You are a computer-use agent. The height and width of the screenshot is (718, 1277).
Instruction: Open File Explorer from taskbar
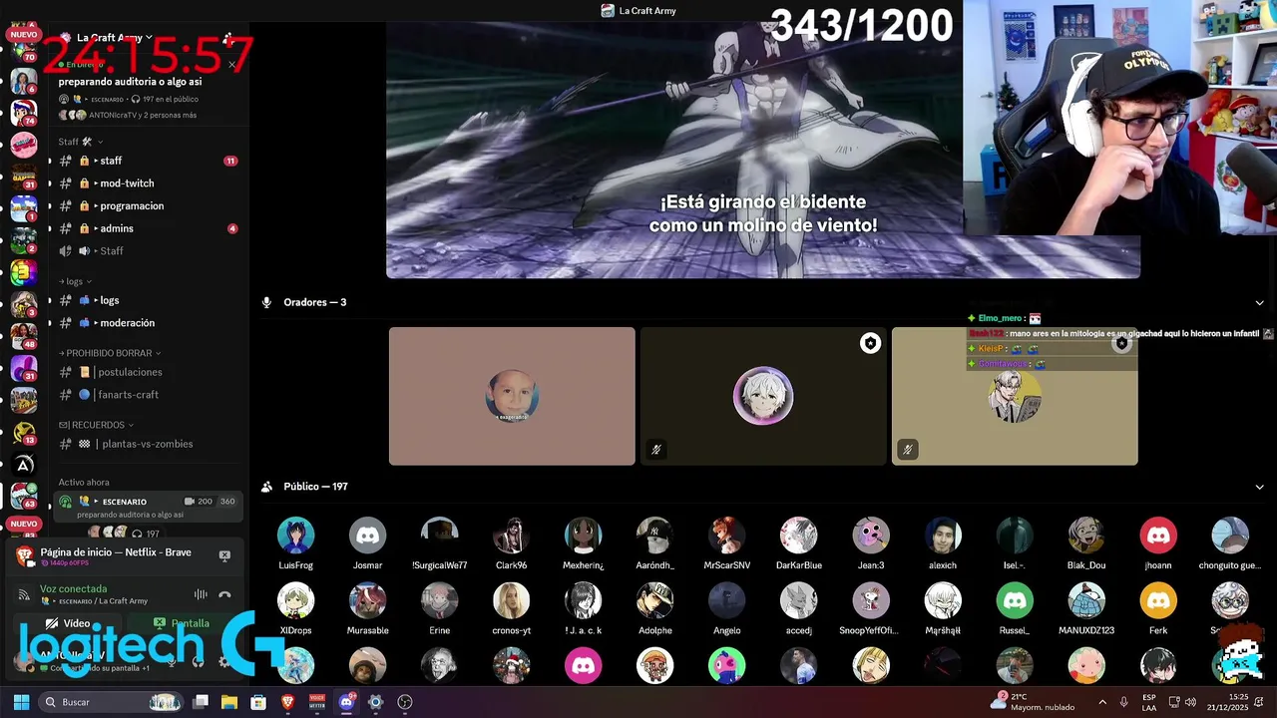coord(229,702)
